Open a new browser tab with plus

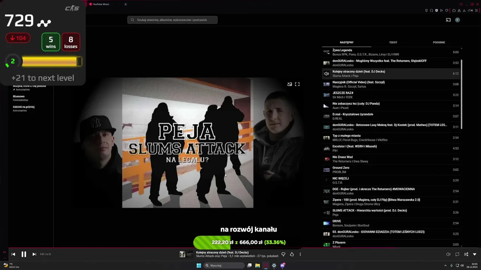[x=126, y=4]
